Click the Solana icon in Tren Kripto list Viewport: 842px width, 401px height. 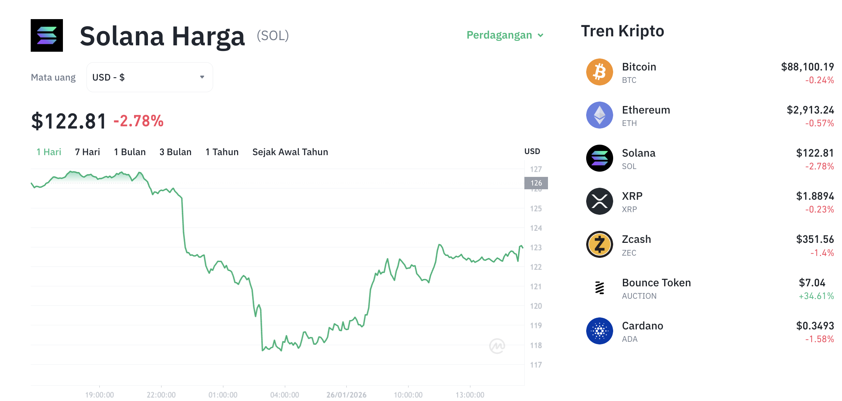(599, 158)
